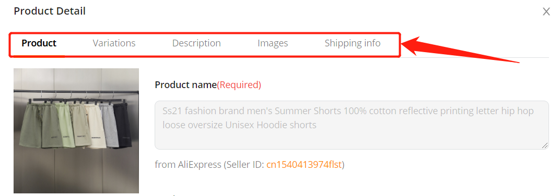Click the text area resize handle

click(x=545, y=145)
